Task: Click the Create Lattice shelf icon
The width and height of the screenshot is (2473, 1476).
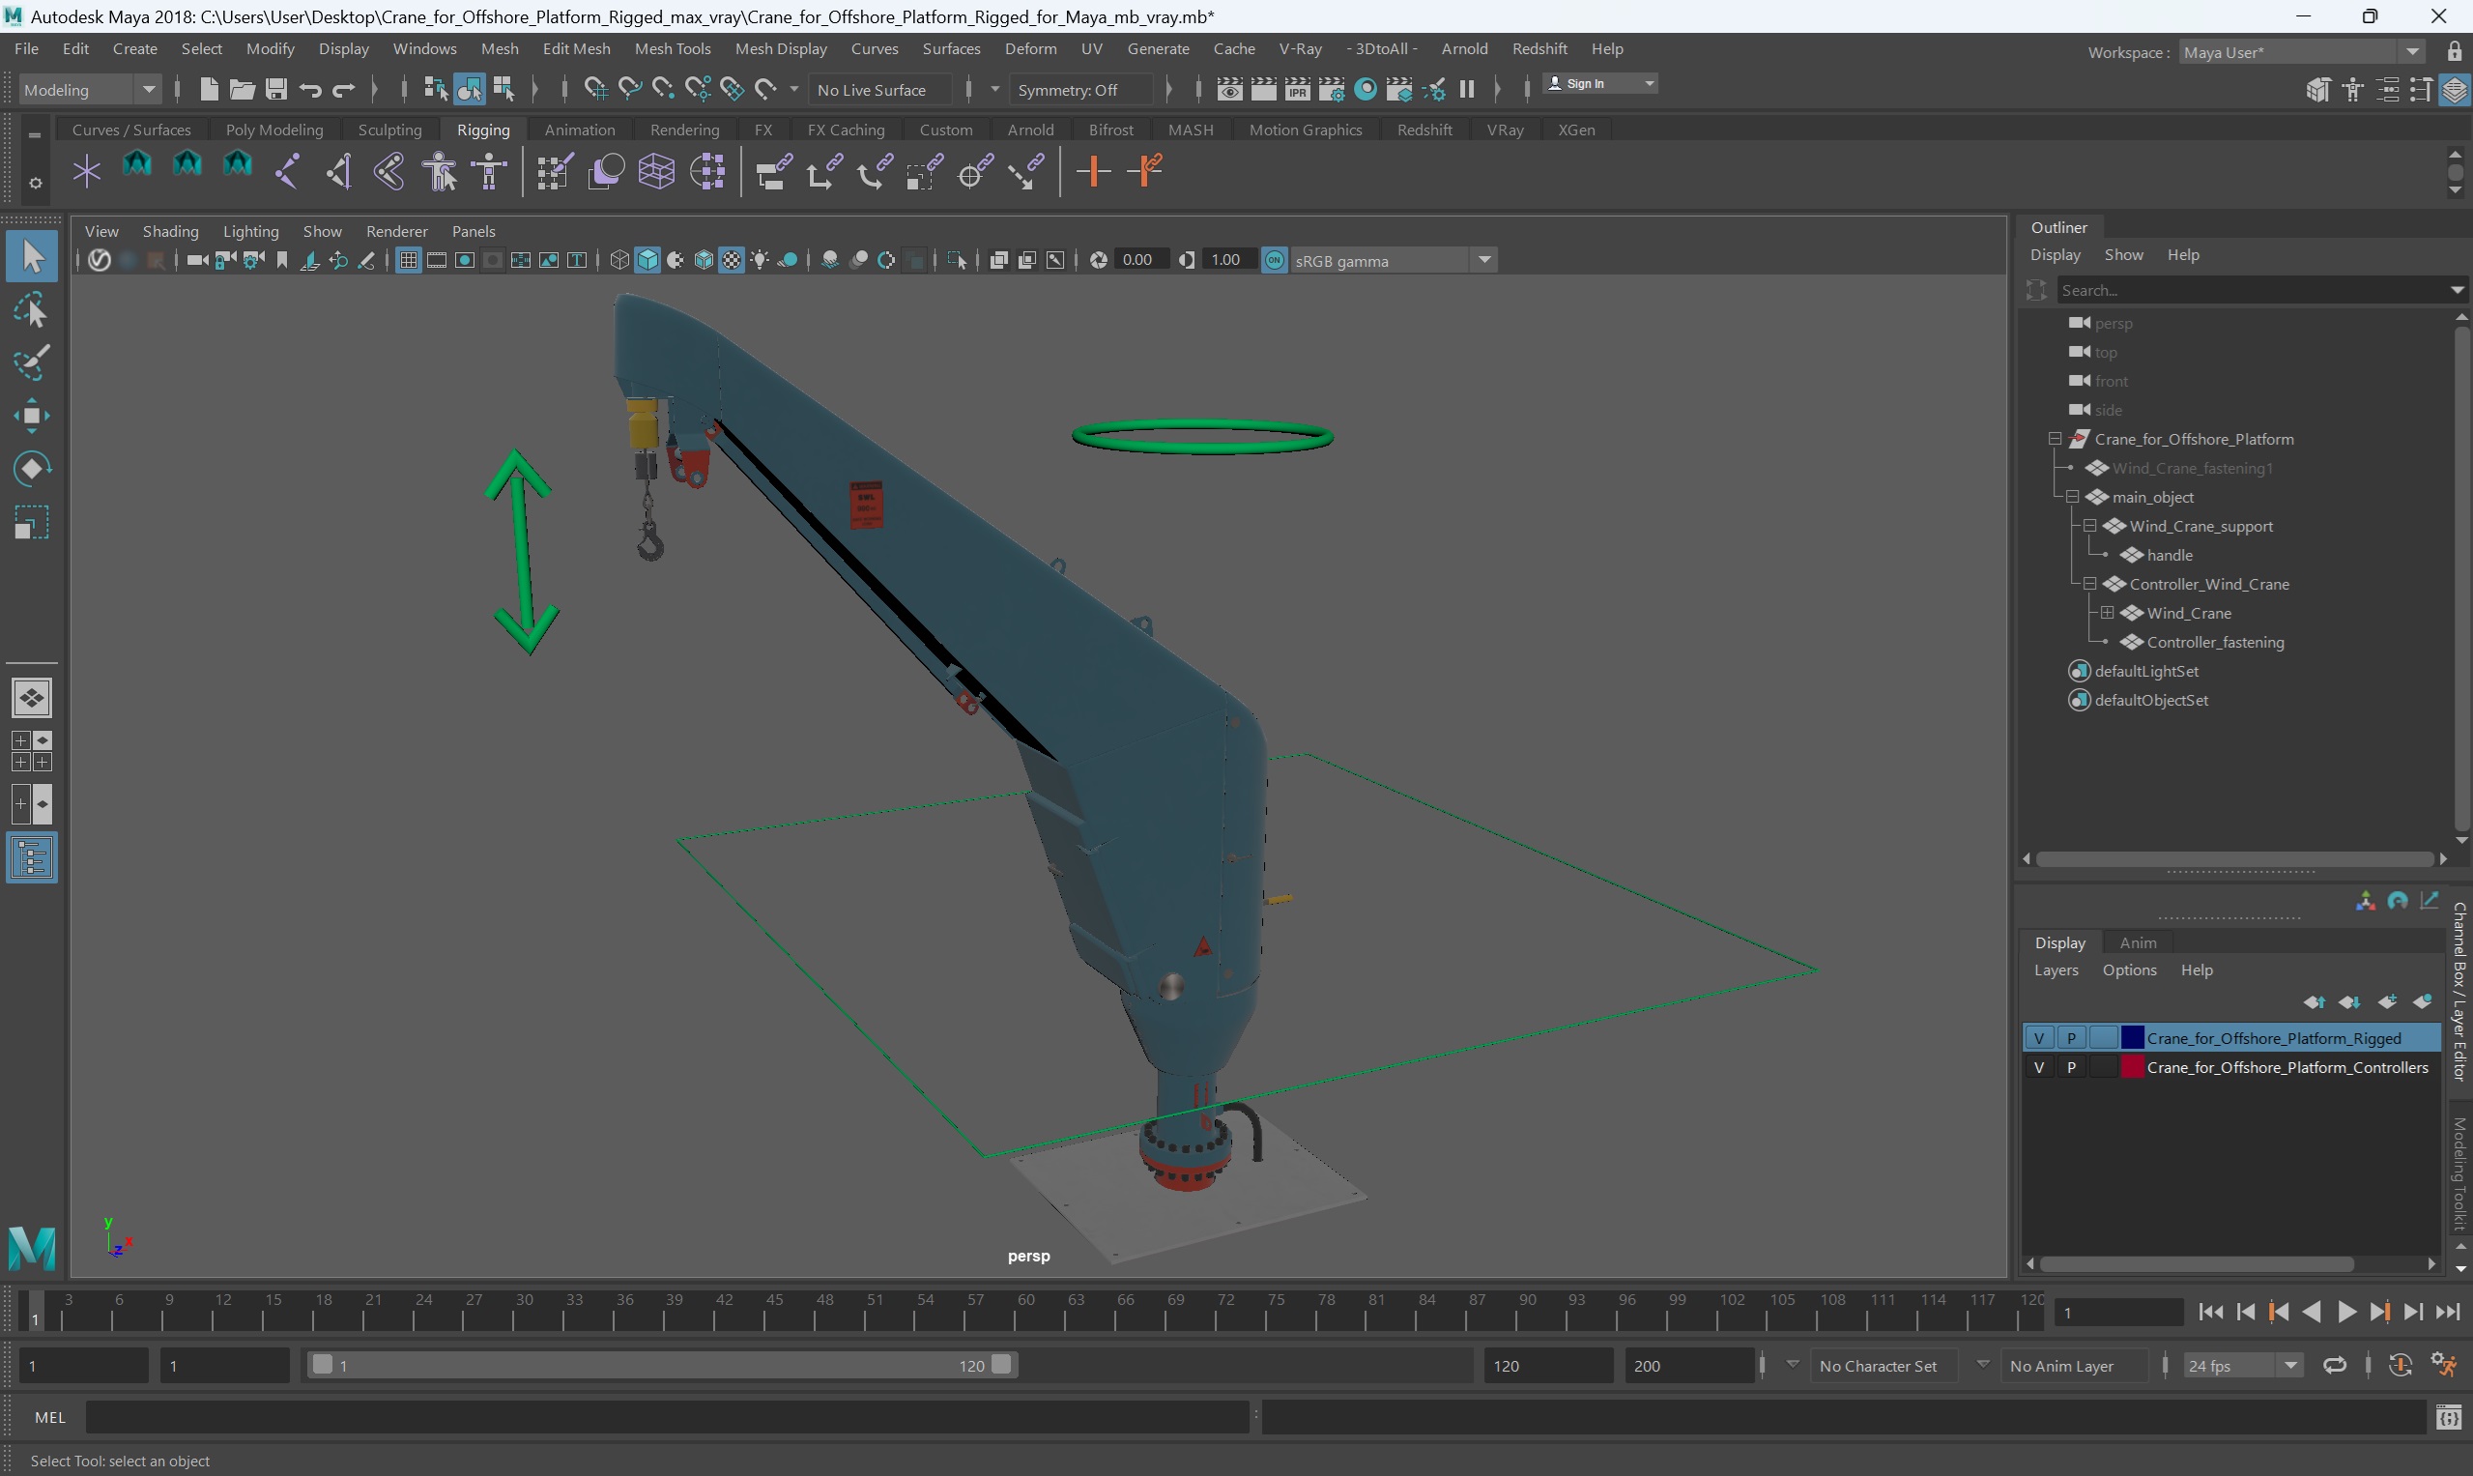Action: tap(656, 172)
